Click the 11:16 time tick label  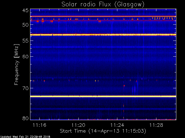coord(39,125)
